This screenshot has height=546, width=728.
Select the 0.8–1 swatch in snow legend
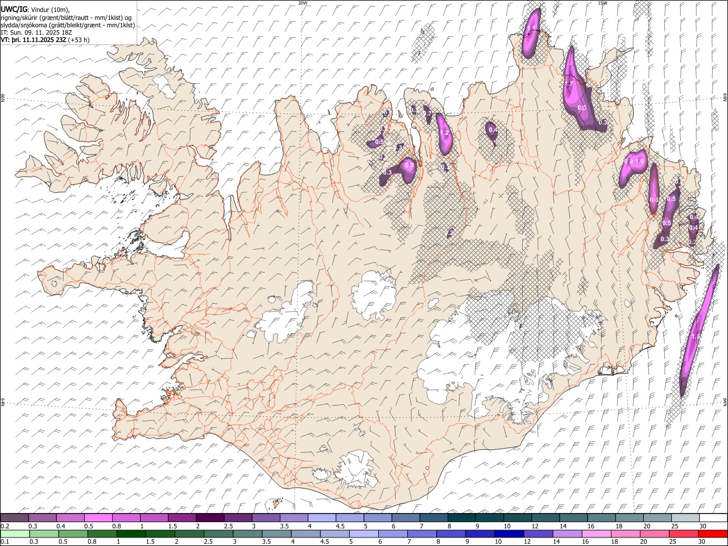(126, 518)
